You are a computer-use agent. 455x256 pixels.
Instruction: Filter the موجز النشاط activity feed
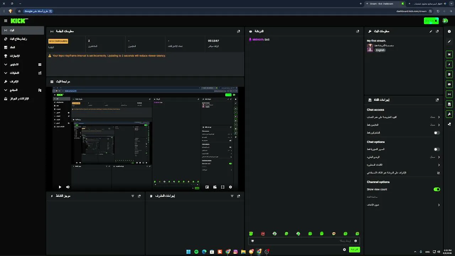click(x=133, y=196)
